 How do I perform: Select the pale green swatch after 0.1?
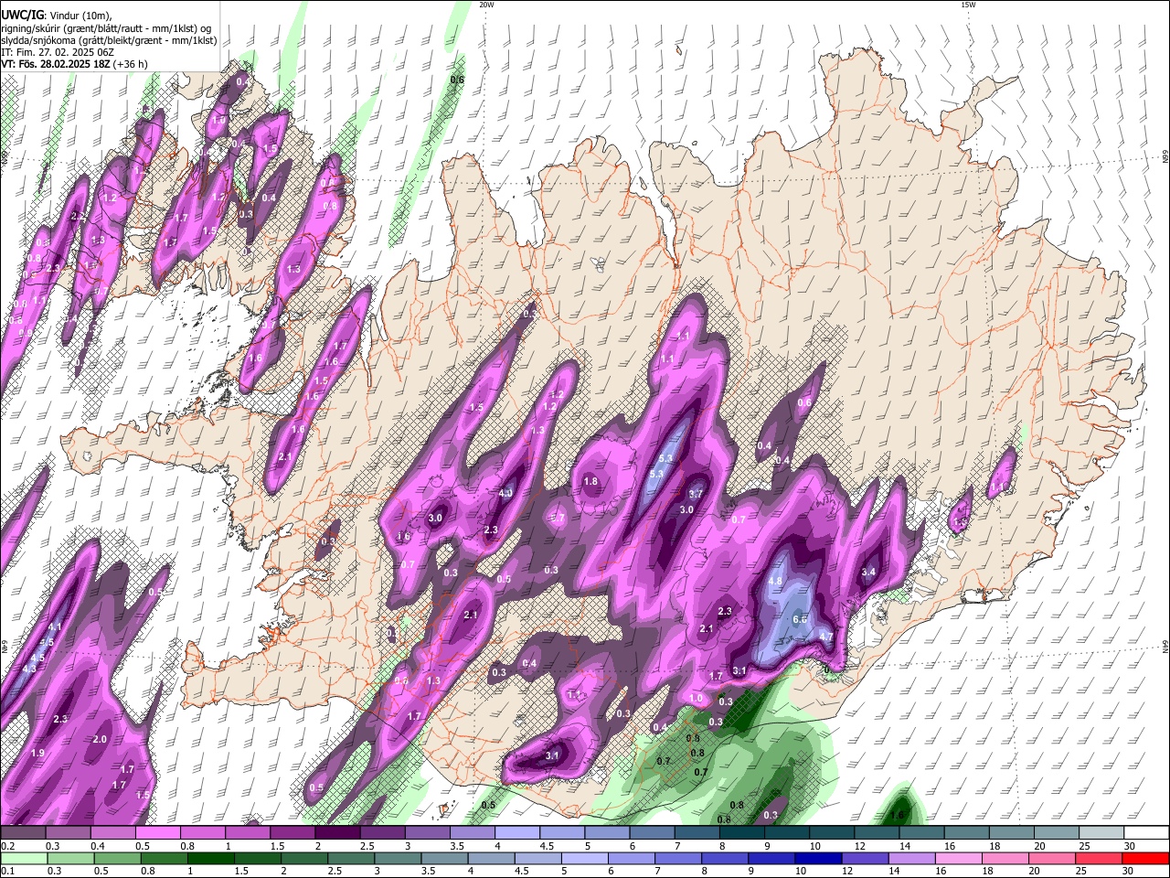pos(24,858)
